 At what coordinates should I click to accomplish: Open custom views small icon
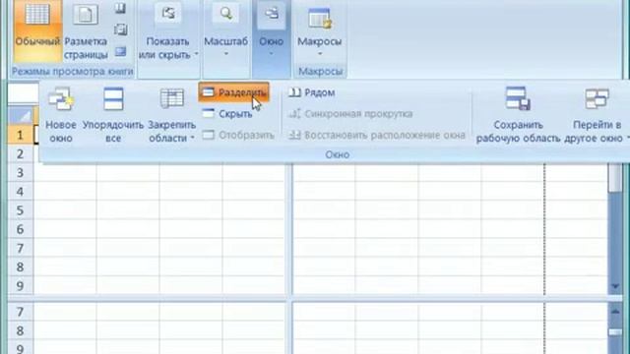tap(120, 29)
